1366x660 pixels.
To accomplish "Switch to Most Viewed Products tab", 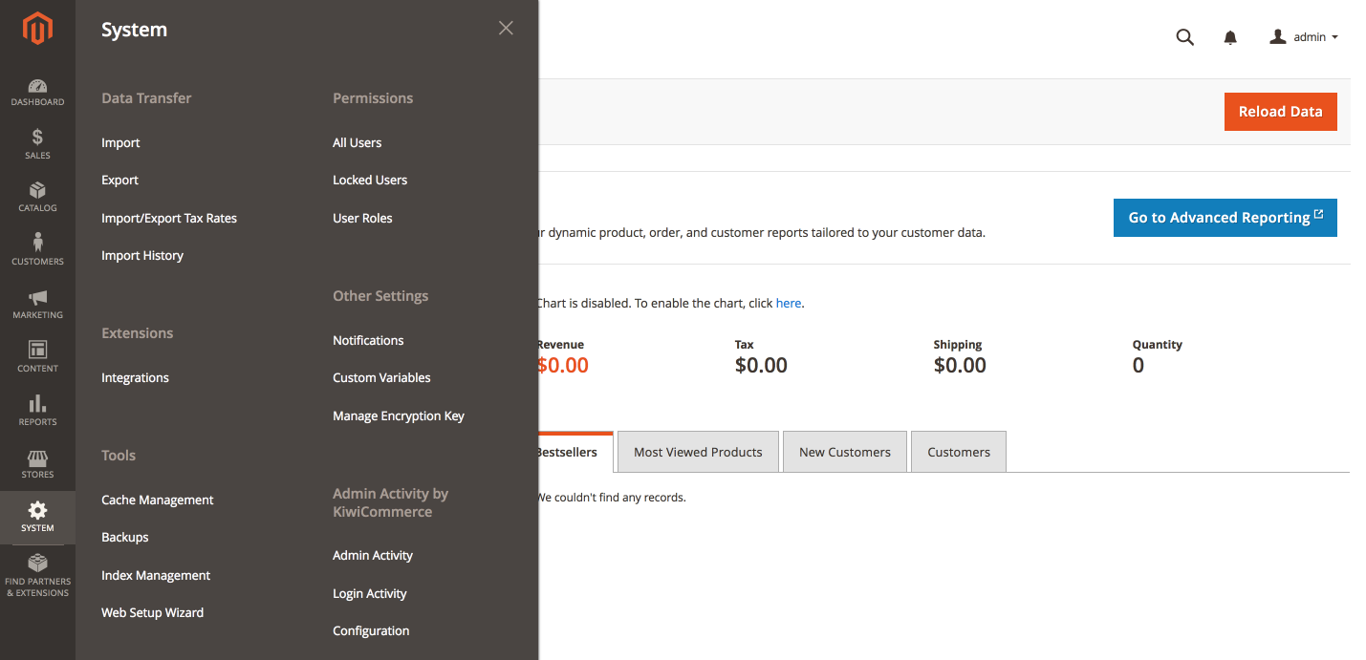I will point(698,452).
